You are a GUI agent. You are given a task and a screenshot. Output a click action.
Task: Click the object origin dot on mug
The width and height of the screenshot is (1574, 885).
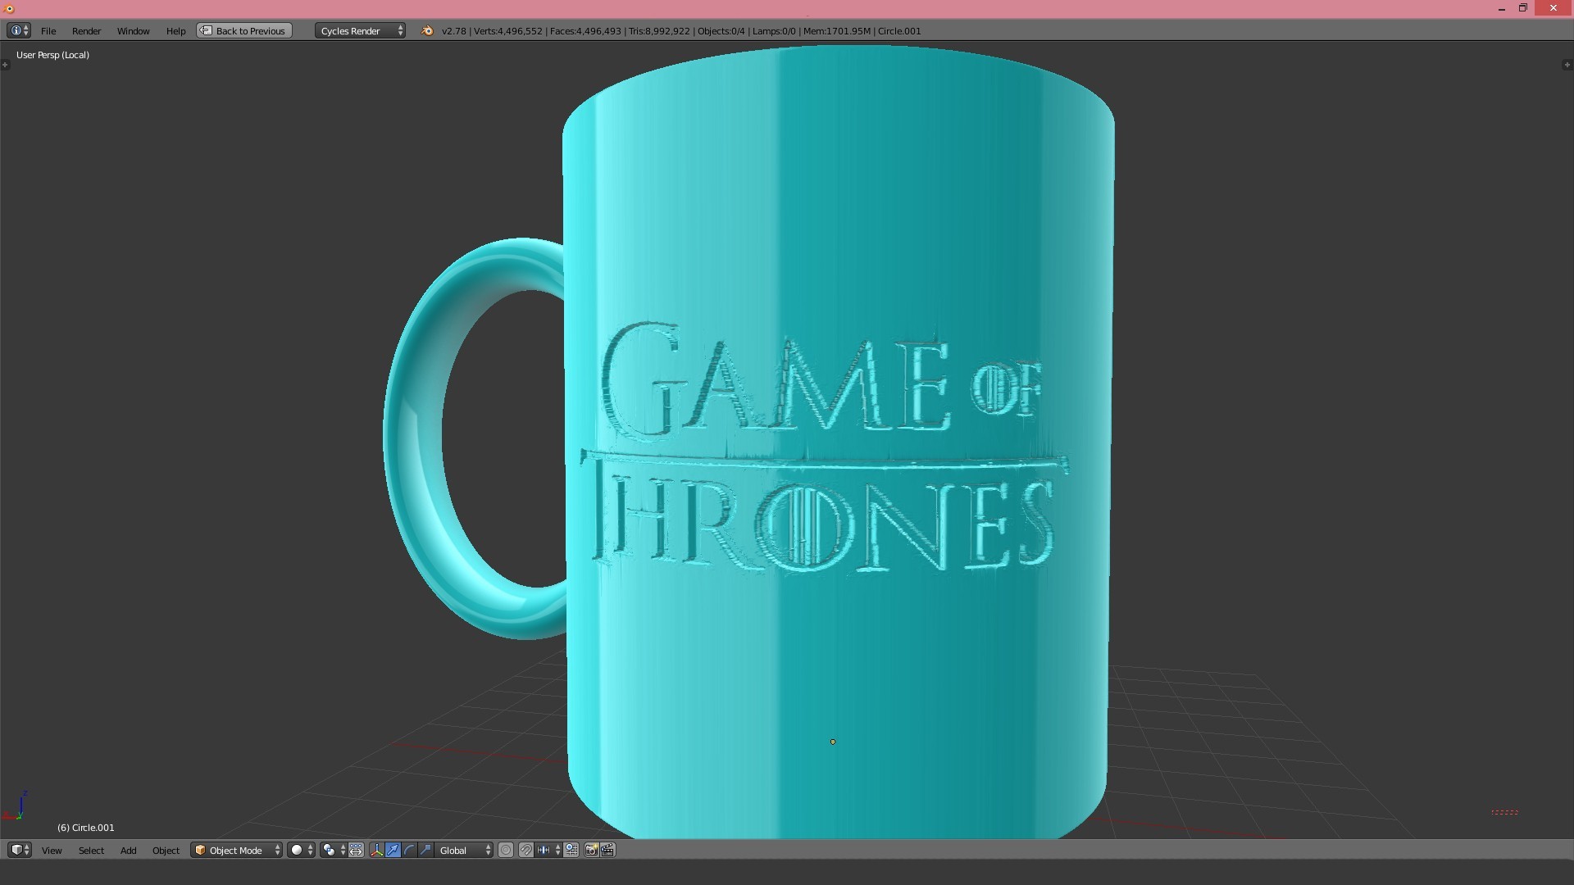pyautogui.click(x=833, y=742)
